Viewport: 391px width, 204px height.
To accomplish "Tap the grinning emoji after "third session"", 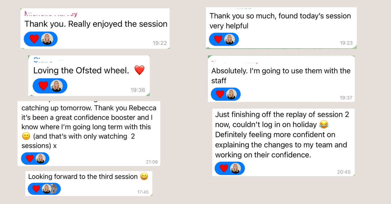I will [144, 177].
